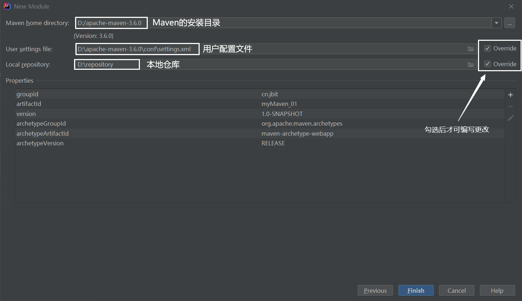Click the edit property pencil icon
The image size is (522, 301).
[x=511, y=118]
